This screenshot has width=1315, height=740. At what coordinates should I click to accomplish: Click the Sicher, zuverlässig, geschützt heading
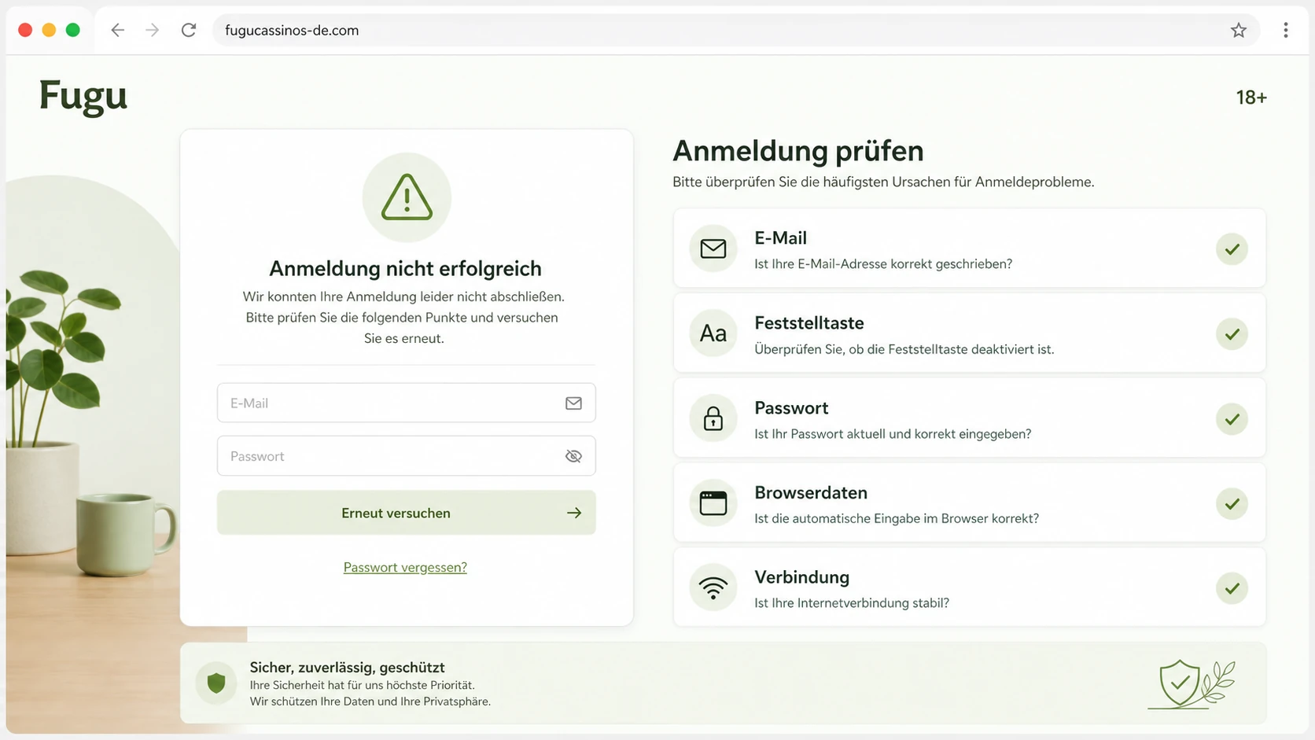[x=347, y=668]
